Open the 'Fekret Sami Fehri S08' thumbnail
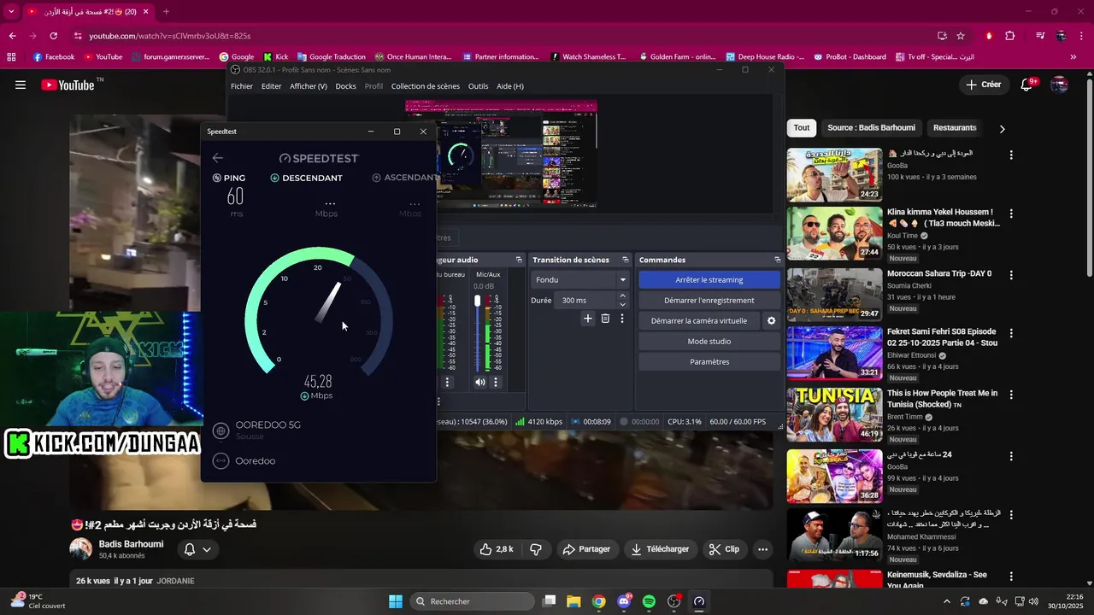The image size is (1094, 615). click(x=834, y=353)
